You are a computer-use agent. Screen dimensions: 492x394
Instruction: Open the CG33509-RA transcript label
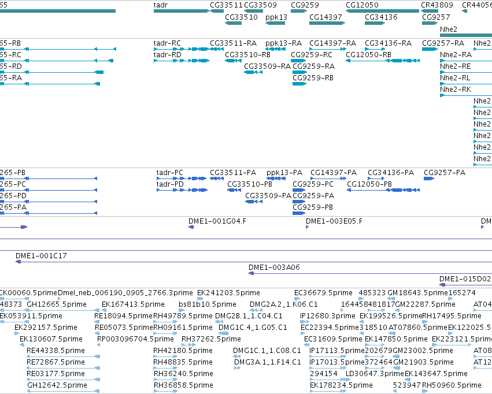[x=268, y=66]
